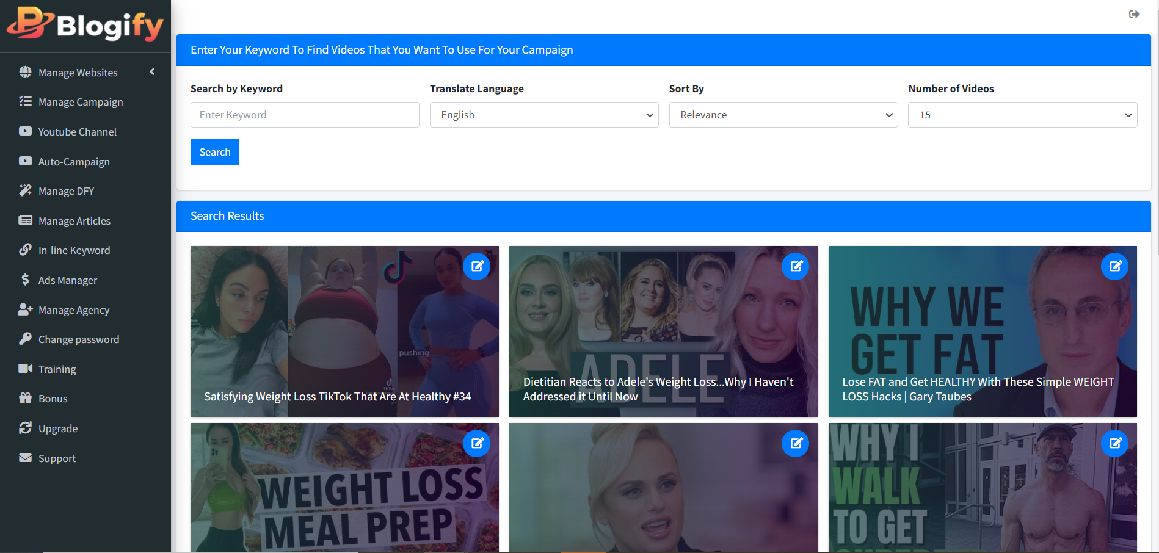The width and height of the screenshot is (1159, 553).
Task: Click edit icon on Adele's Weight Loss video
Action: point(796,266)
